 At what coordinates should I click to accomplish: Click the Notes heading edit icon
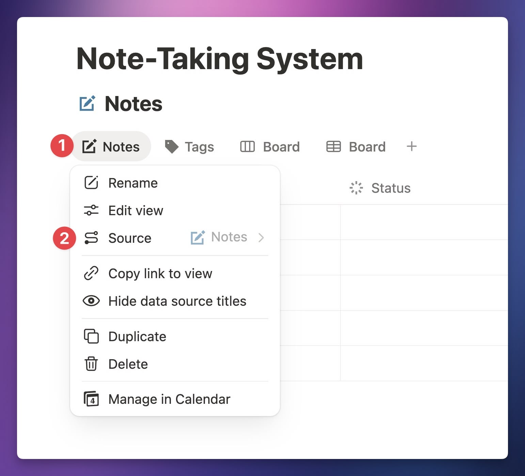coord(87,104)
